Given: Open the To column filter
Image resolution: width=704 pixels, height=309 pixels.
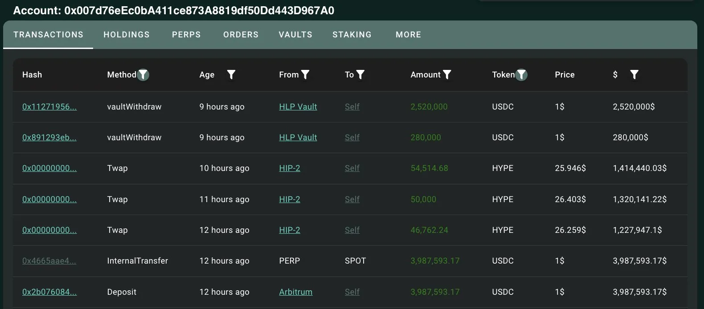Looking at the screenshot, I should click(360, 75).
